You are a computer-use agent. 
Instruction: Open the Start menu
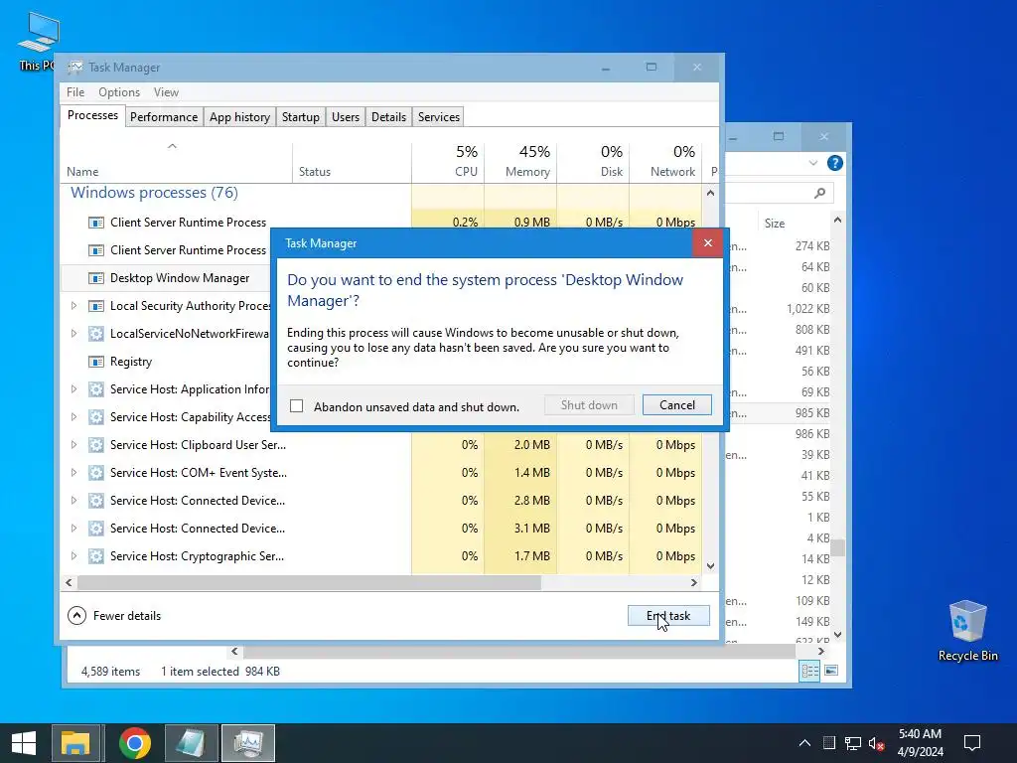[24, 743]
